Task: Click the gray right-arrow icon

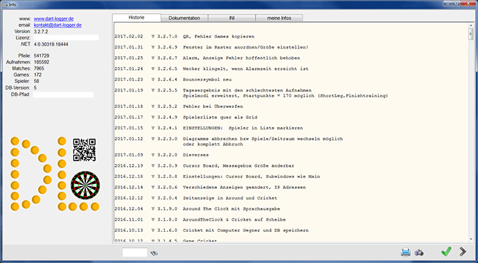Action: tap(463, 251)
